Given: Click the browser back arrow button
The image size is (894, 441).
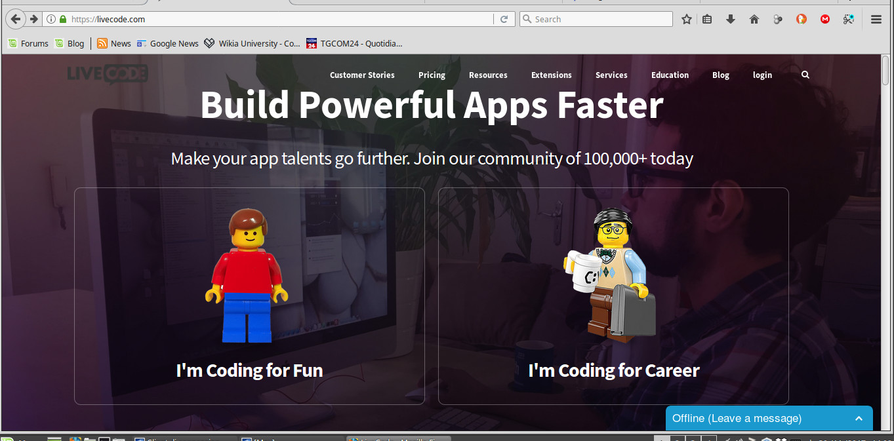Looking at the screenshot, I should coord(16,19).
